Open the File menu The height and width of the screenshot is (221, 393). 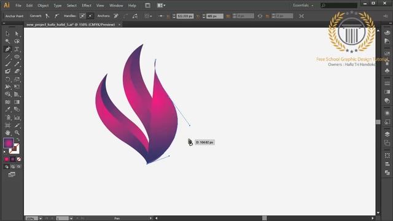18,6
